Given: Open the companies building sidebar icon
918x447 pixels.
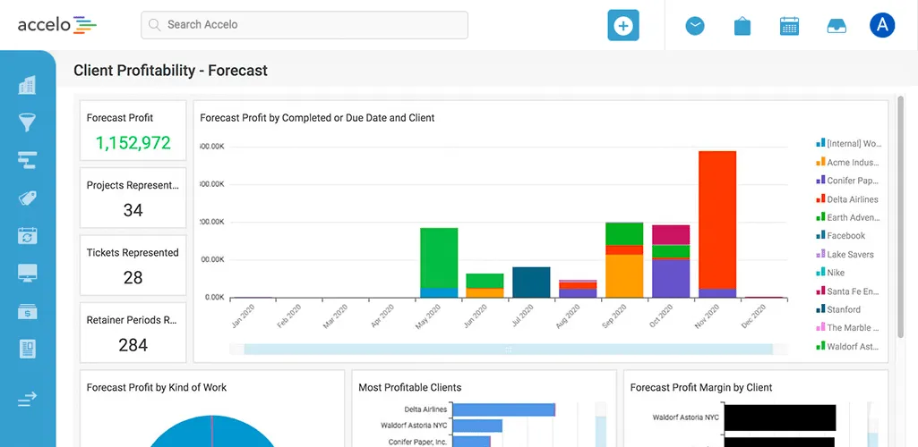Looking at the screenshot, I should 28,85.
